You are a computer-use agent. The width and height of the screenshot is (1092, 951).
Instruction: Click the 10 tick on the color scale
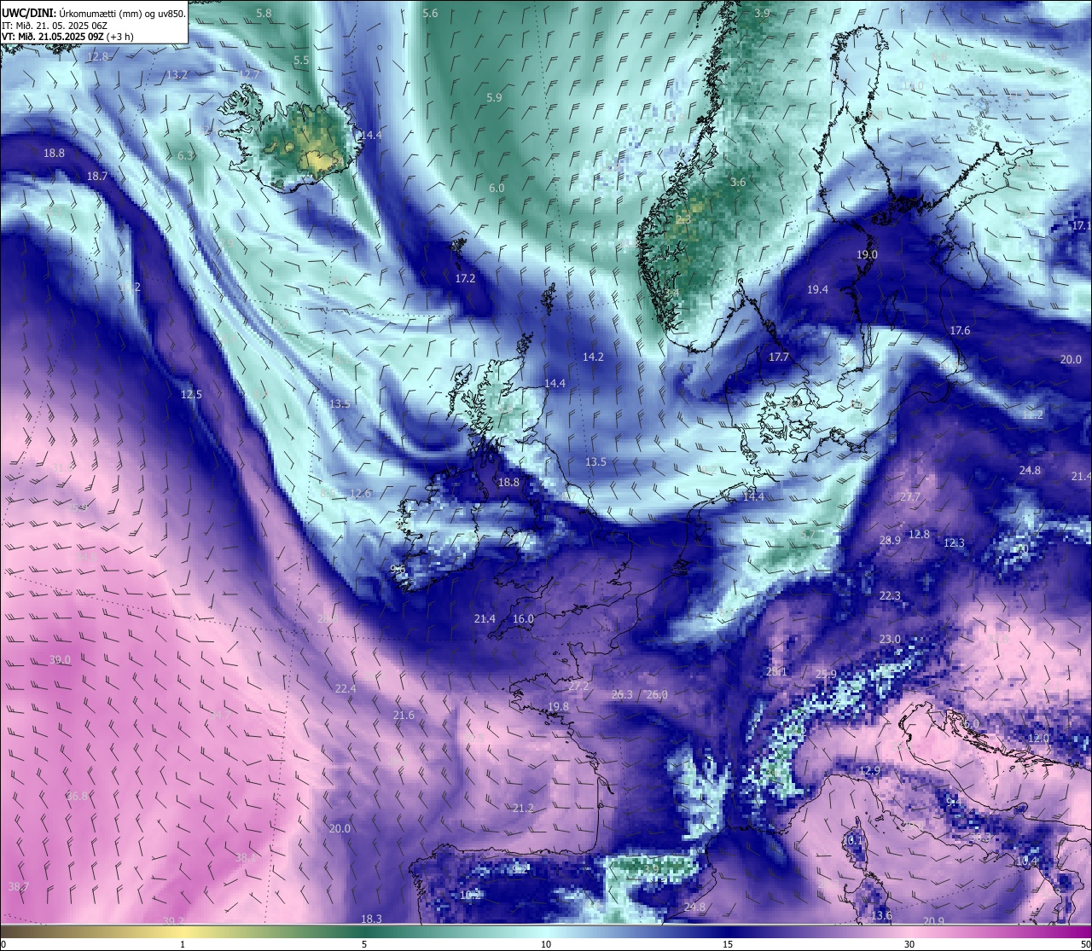pos(546,944)
